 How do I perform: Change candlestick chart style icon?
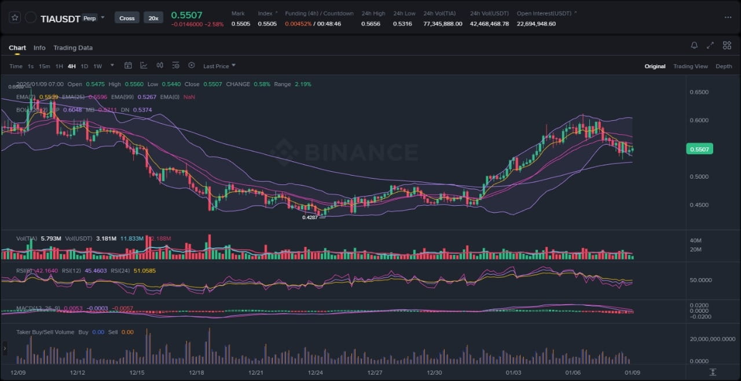coord(160,66)
